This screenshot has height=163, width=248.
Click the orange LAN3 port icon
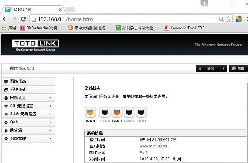tap(117, 113)
